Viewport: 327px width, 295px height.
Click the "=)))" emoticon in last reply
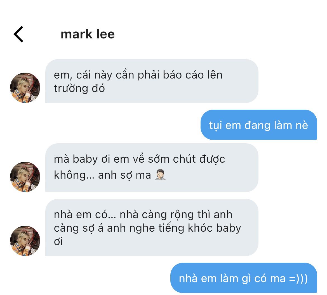point(298,278)
